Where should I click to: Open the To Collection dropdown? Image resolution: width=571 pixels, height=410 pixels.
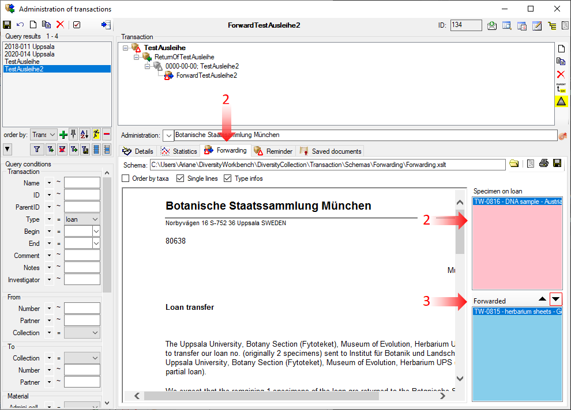tap(82, 358)
